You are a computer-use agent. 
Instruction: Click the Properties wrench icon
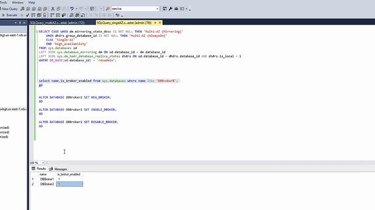click(171, 9)
